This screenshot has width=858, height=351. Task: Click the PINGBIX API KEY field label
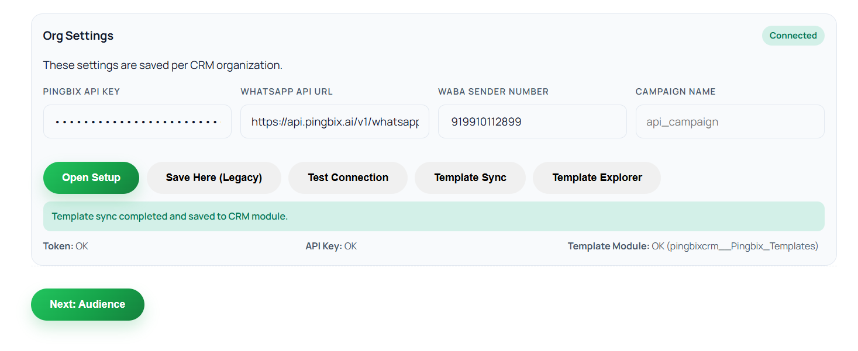pyautogui.click(x=81, y=92)
